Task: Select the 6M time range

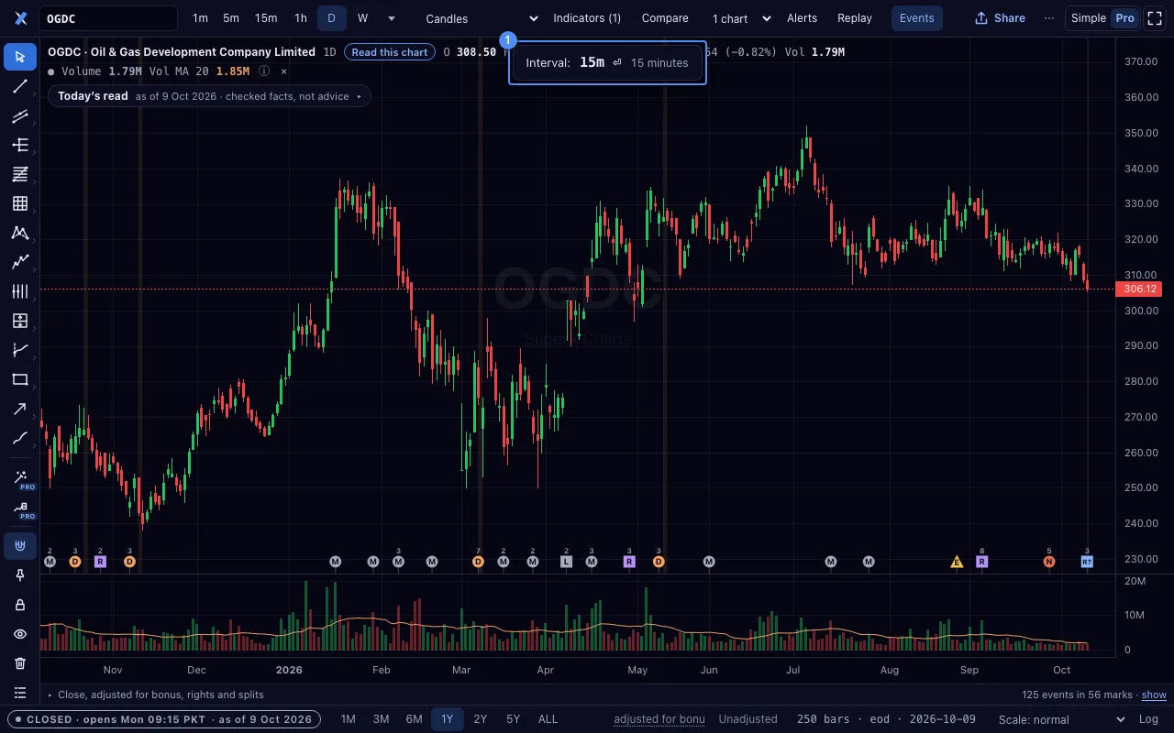Action: [414, 719]
